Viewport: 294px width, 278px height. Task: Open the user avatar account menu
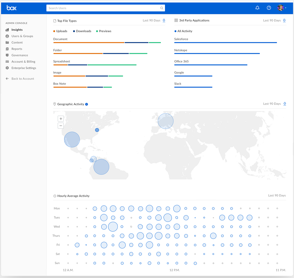point(281,8)
